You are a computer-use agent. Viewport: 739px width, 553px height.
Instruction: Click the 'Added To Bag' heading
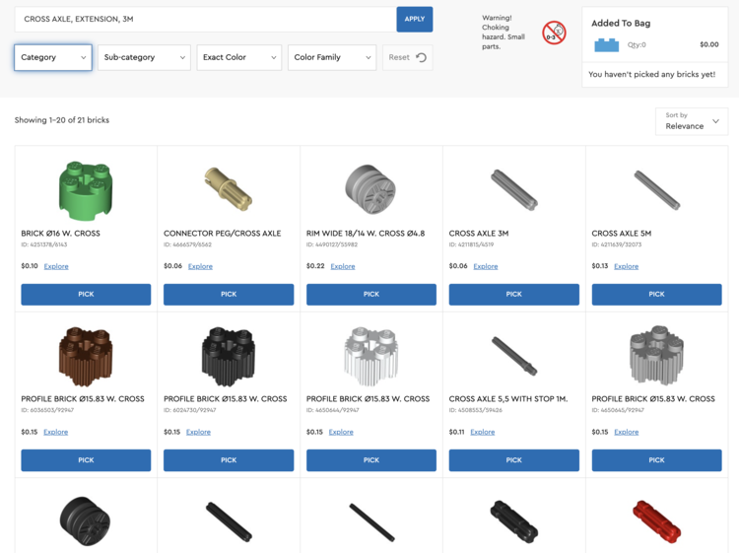coord(621,23)
